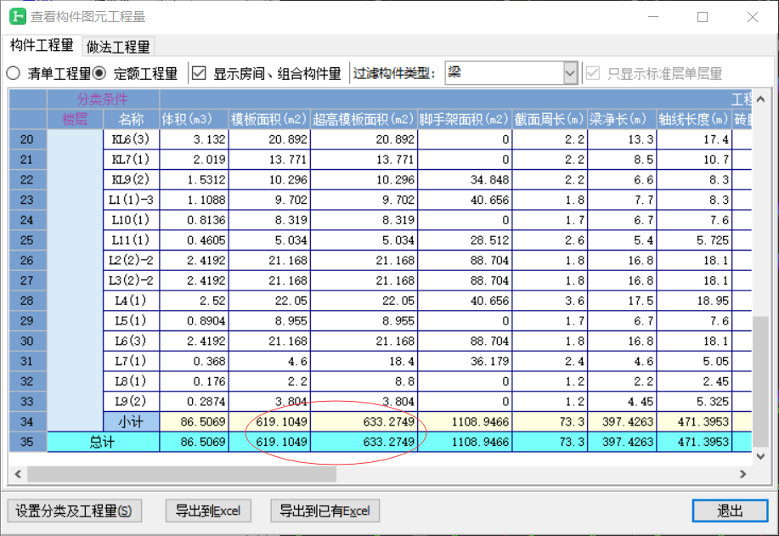Select the L10(1) name cell
This screenshot has height=536, width=779.
coord(131,220)
